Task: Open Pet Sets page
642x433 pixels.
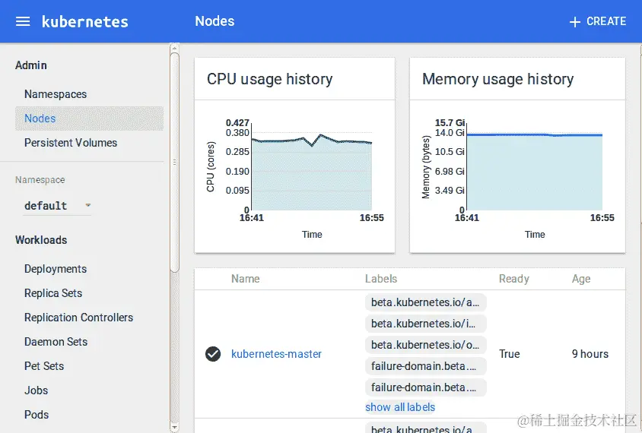Action: (x=44, y=366)
